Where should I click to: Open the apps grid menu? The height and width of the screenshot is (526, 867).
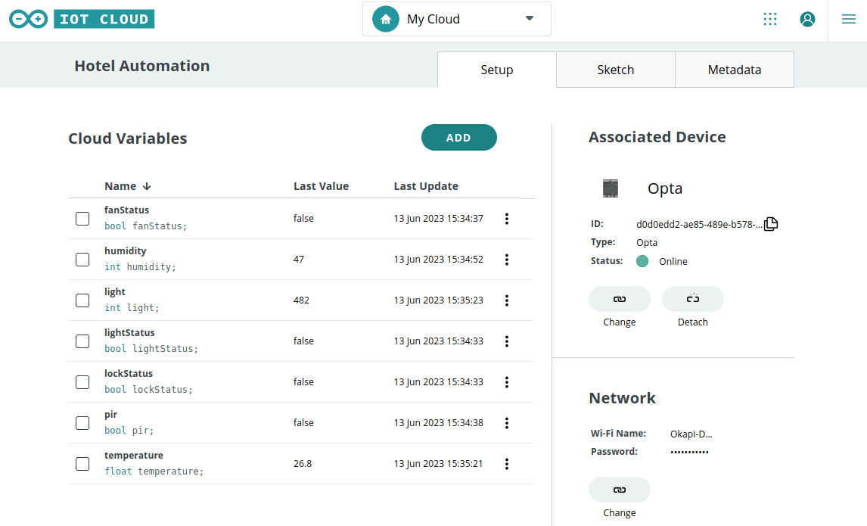coord(770,20)
